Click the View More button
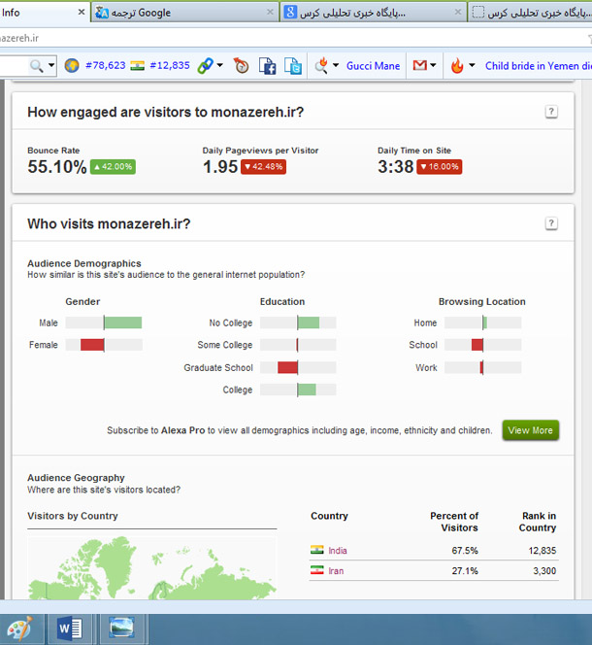 (530, 430)
